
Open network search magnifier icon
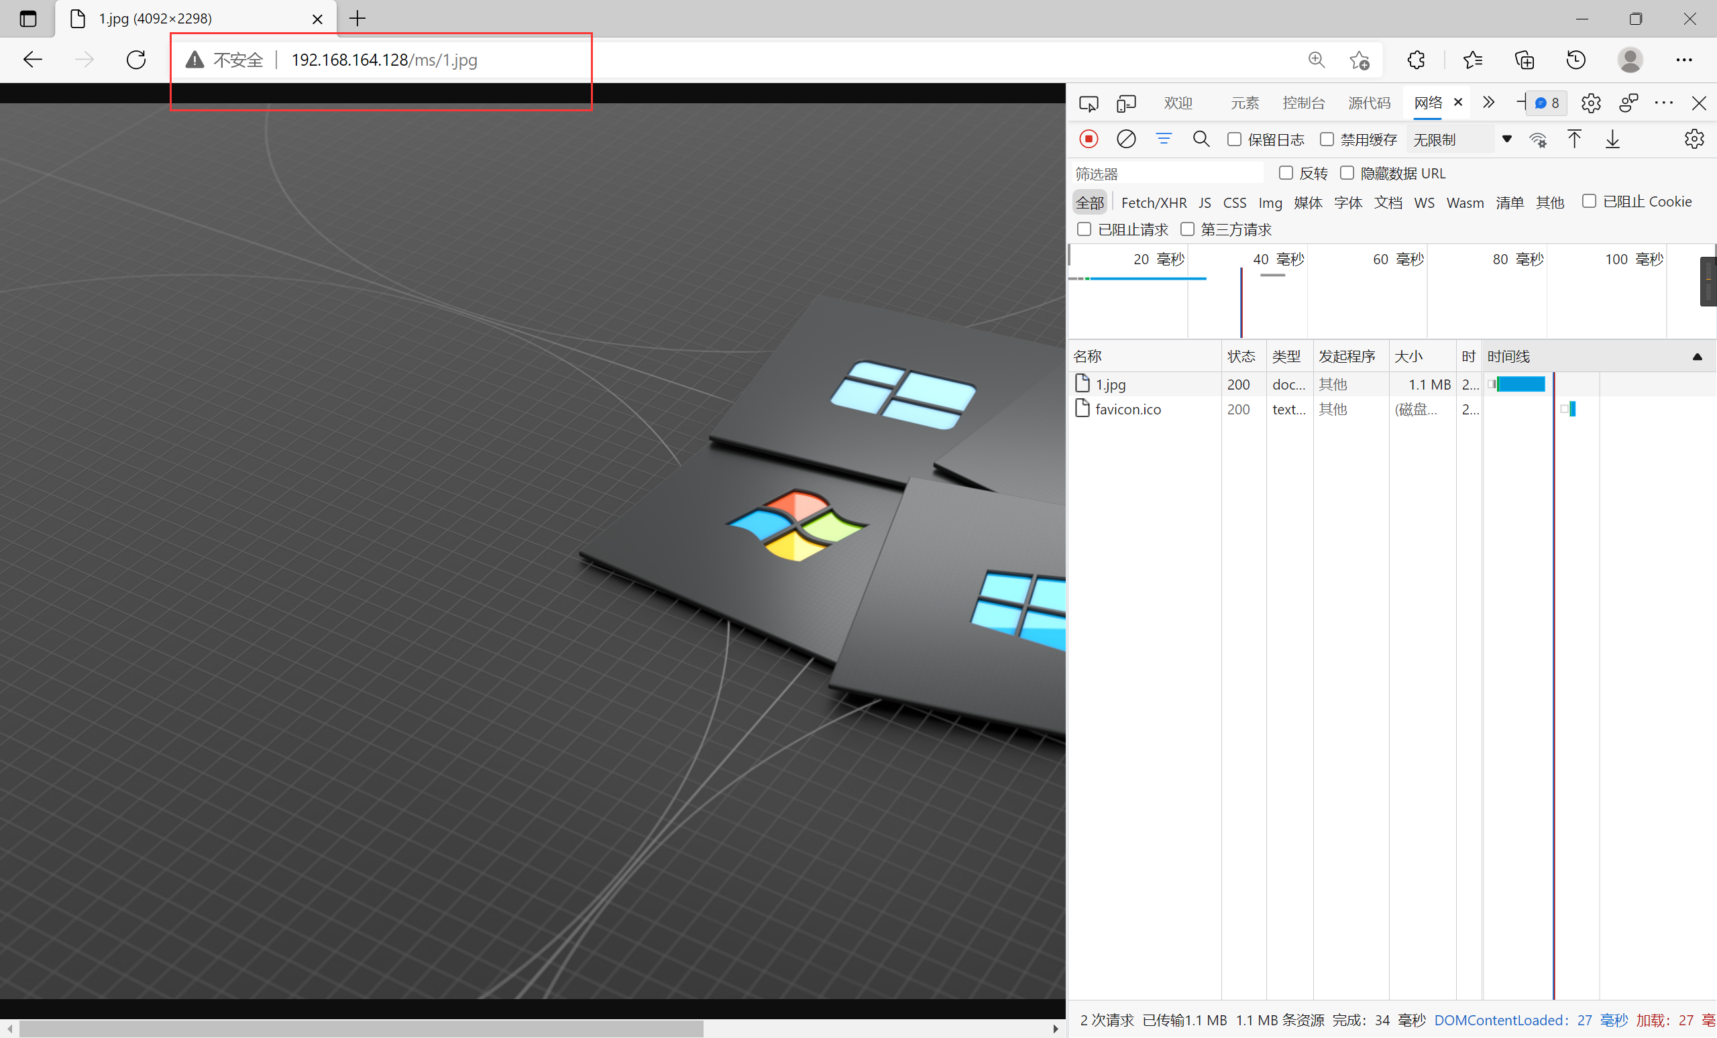pyautogui.click(x=1201, y=139)
